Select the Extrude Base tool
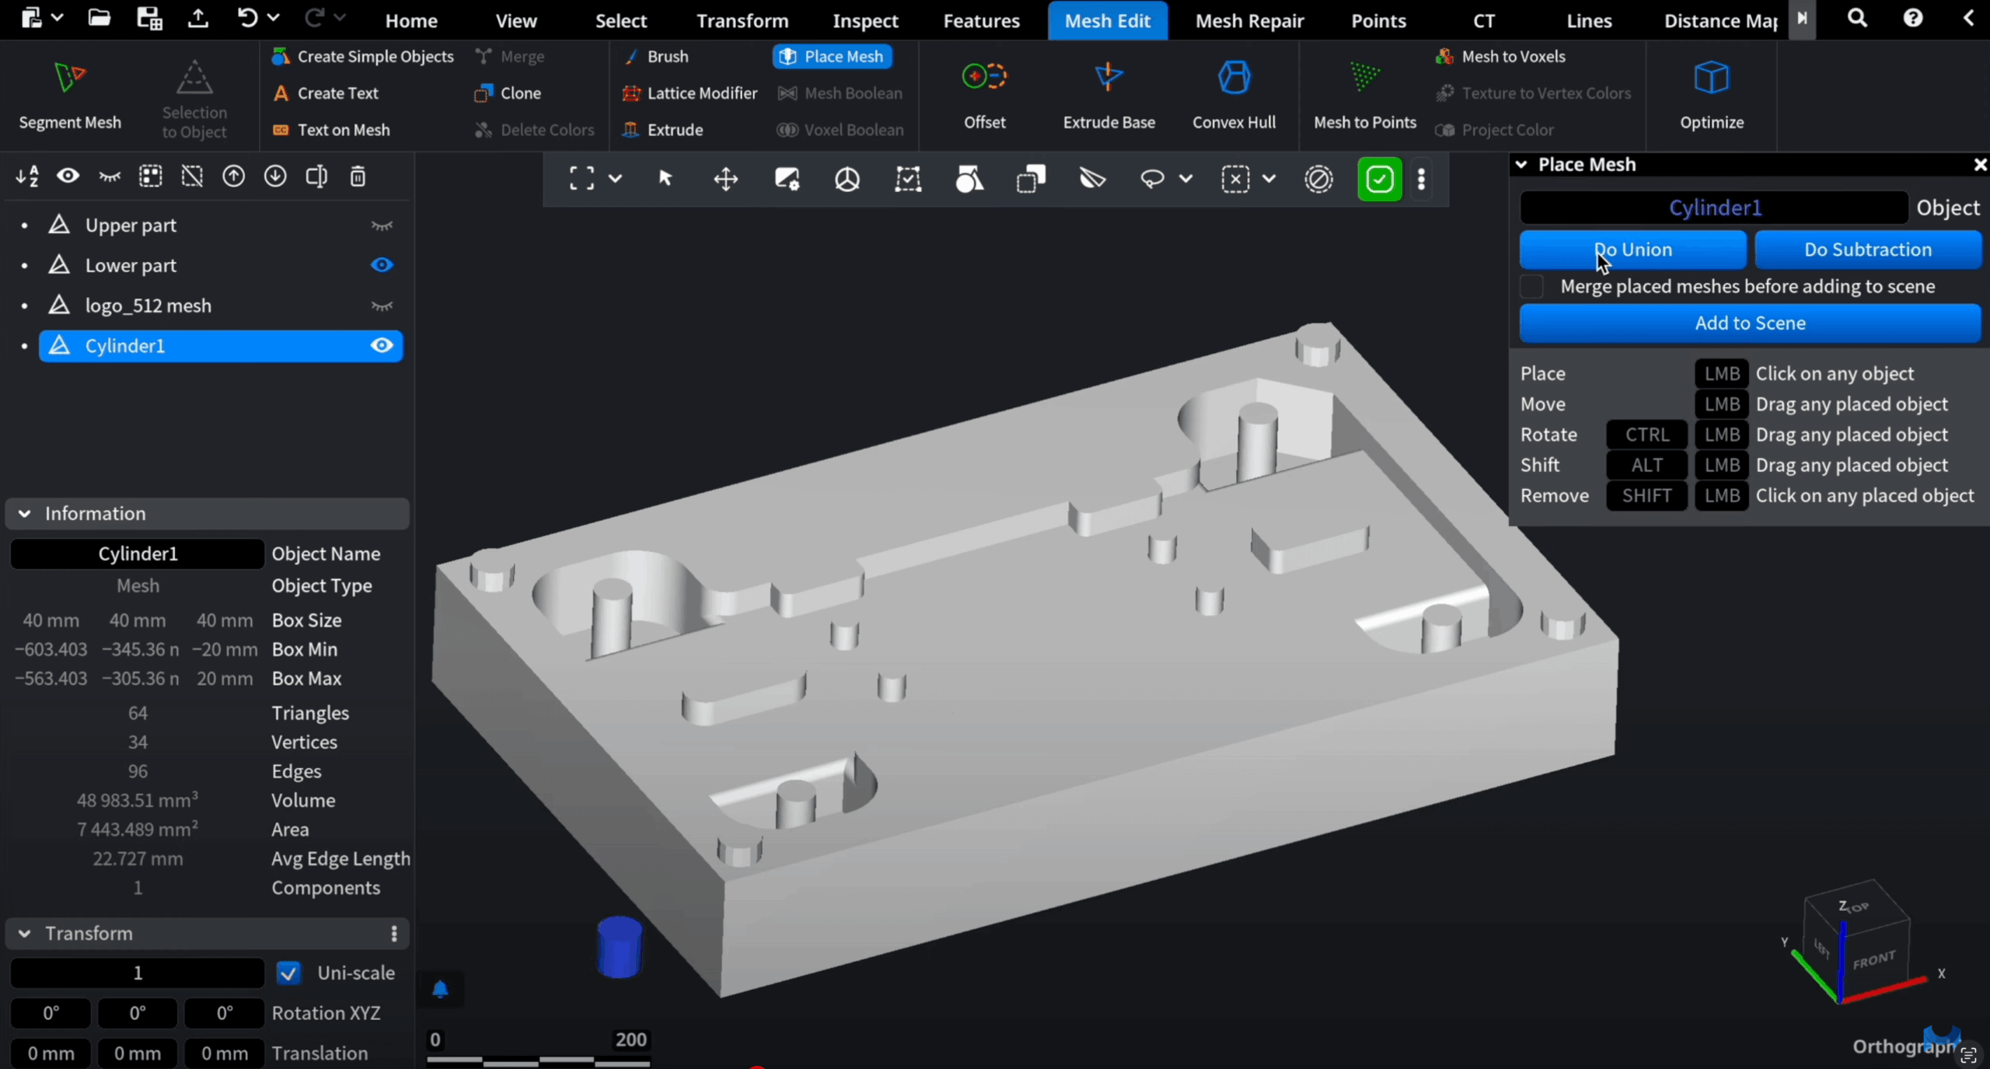This screenshot has height=1069, width=1990. 1108,78
